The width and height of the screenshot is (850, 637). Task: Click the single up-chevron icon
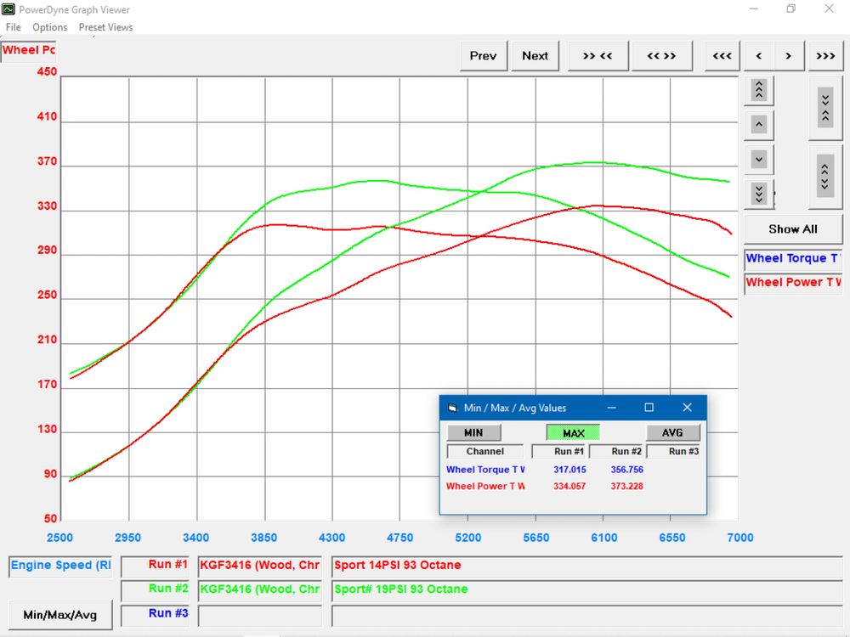click(759, 125)
